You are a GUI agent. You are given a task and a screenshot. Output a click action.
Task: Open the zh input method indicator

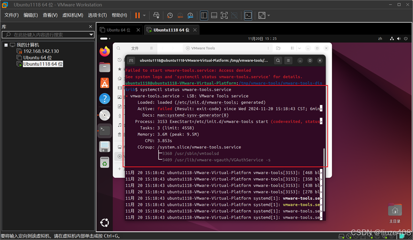pos(380,39)
